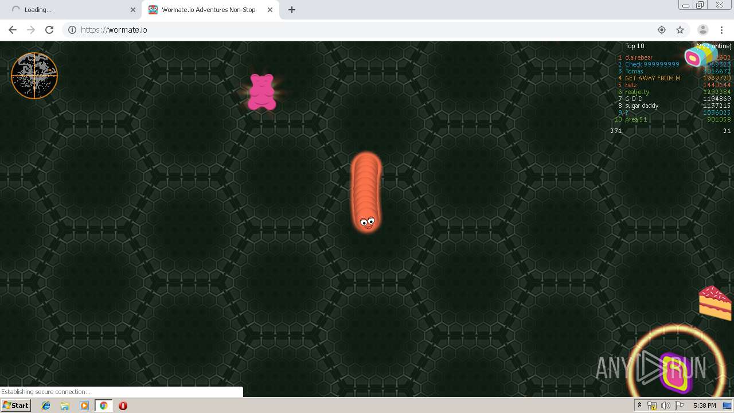
Task: Bookmark this page with star icon
Action: click(680, 30)
